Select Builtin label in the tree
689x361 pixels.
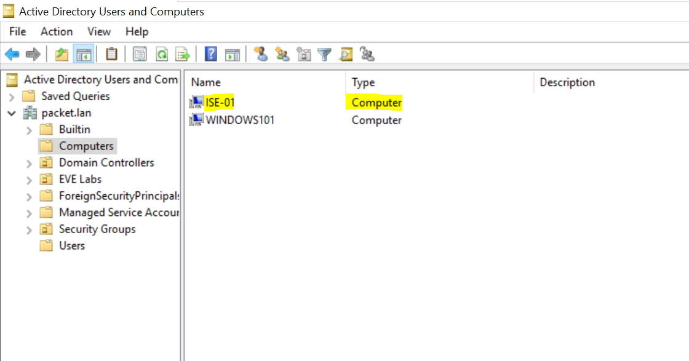click(x=74, y=130)
